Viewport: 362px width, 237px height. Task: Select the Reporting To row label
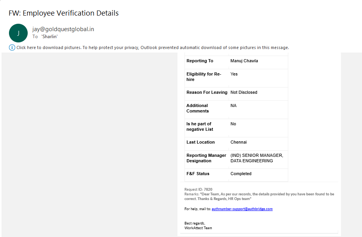pyautogui.click(x=200, y=61)
